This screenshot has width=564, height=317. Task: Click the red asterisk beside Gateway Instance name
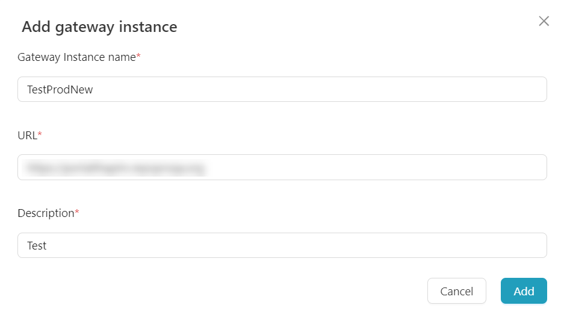click(138, 56)
